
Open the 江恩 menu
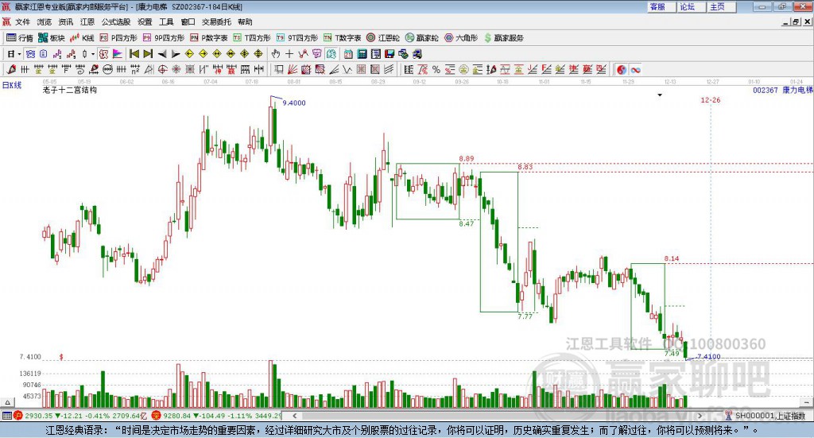pyautogui.click(x=87, y=21)
